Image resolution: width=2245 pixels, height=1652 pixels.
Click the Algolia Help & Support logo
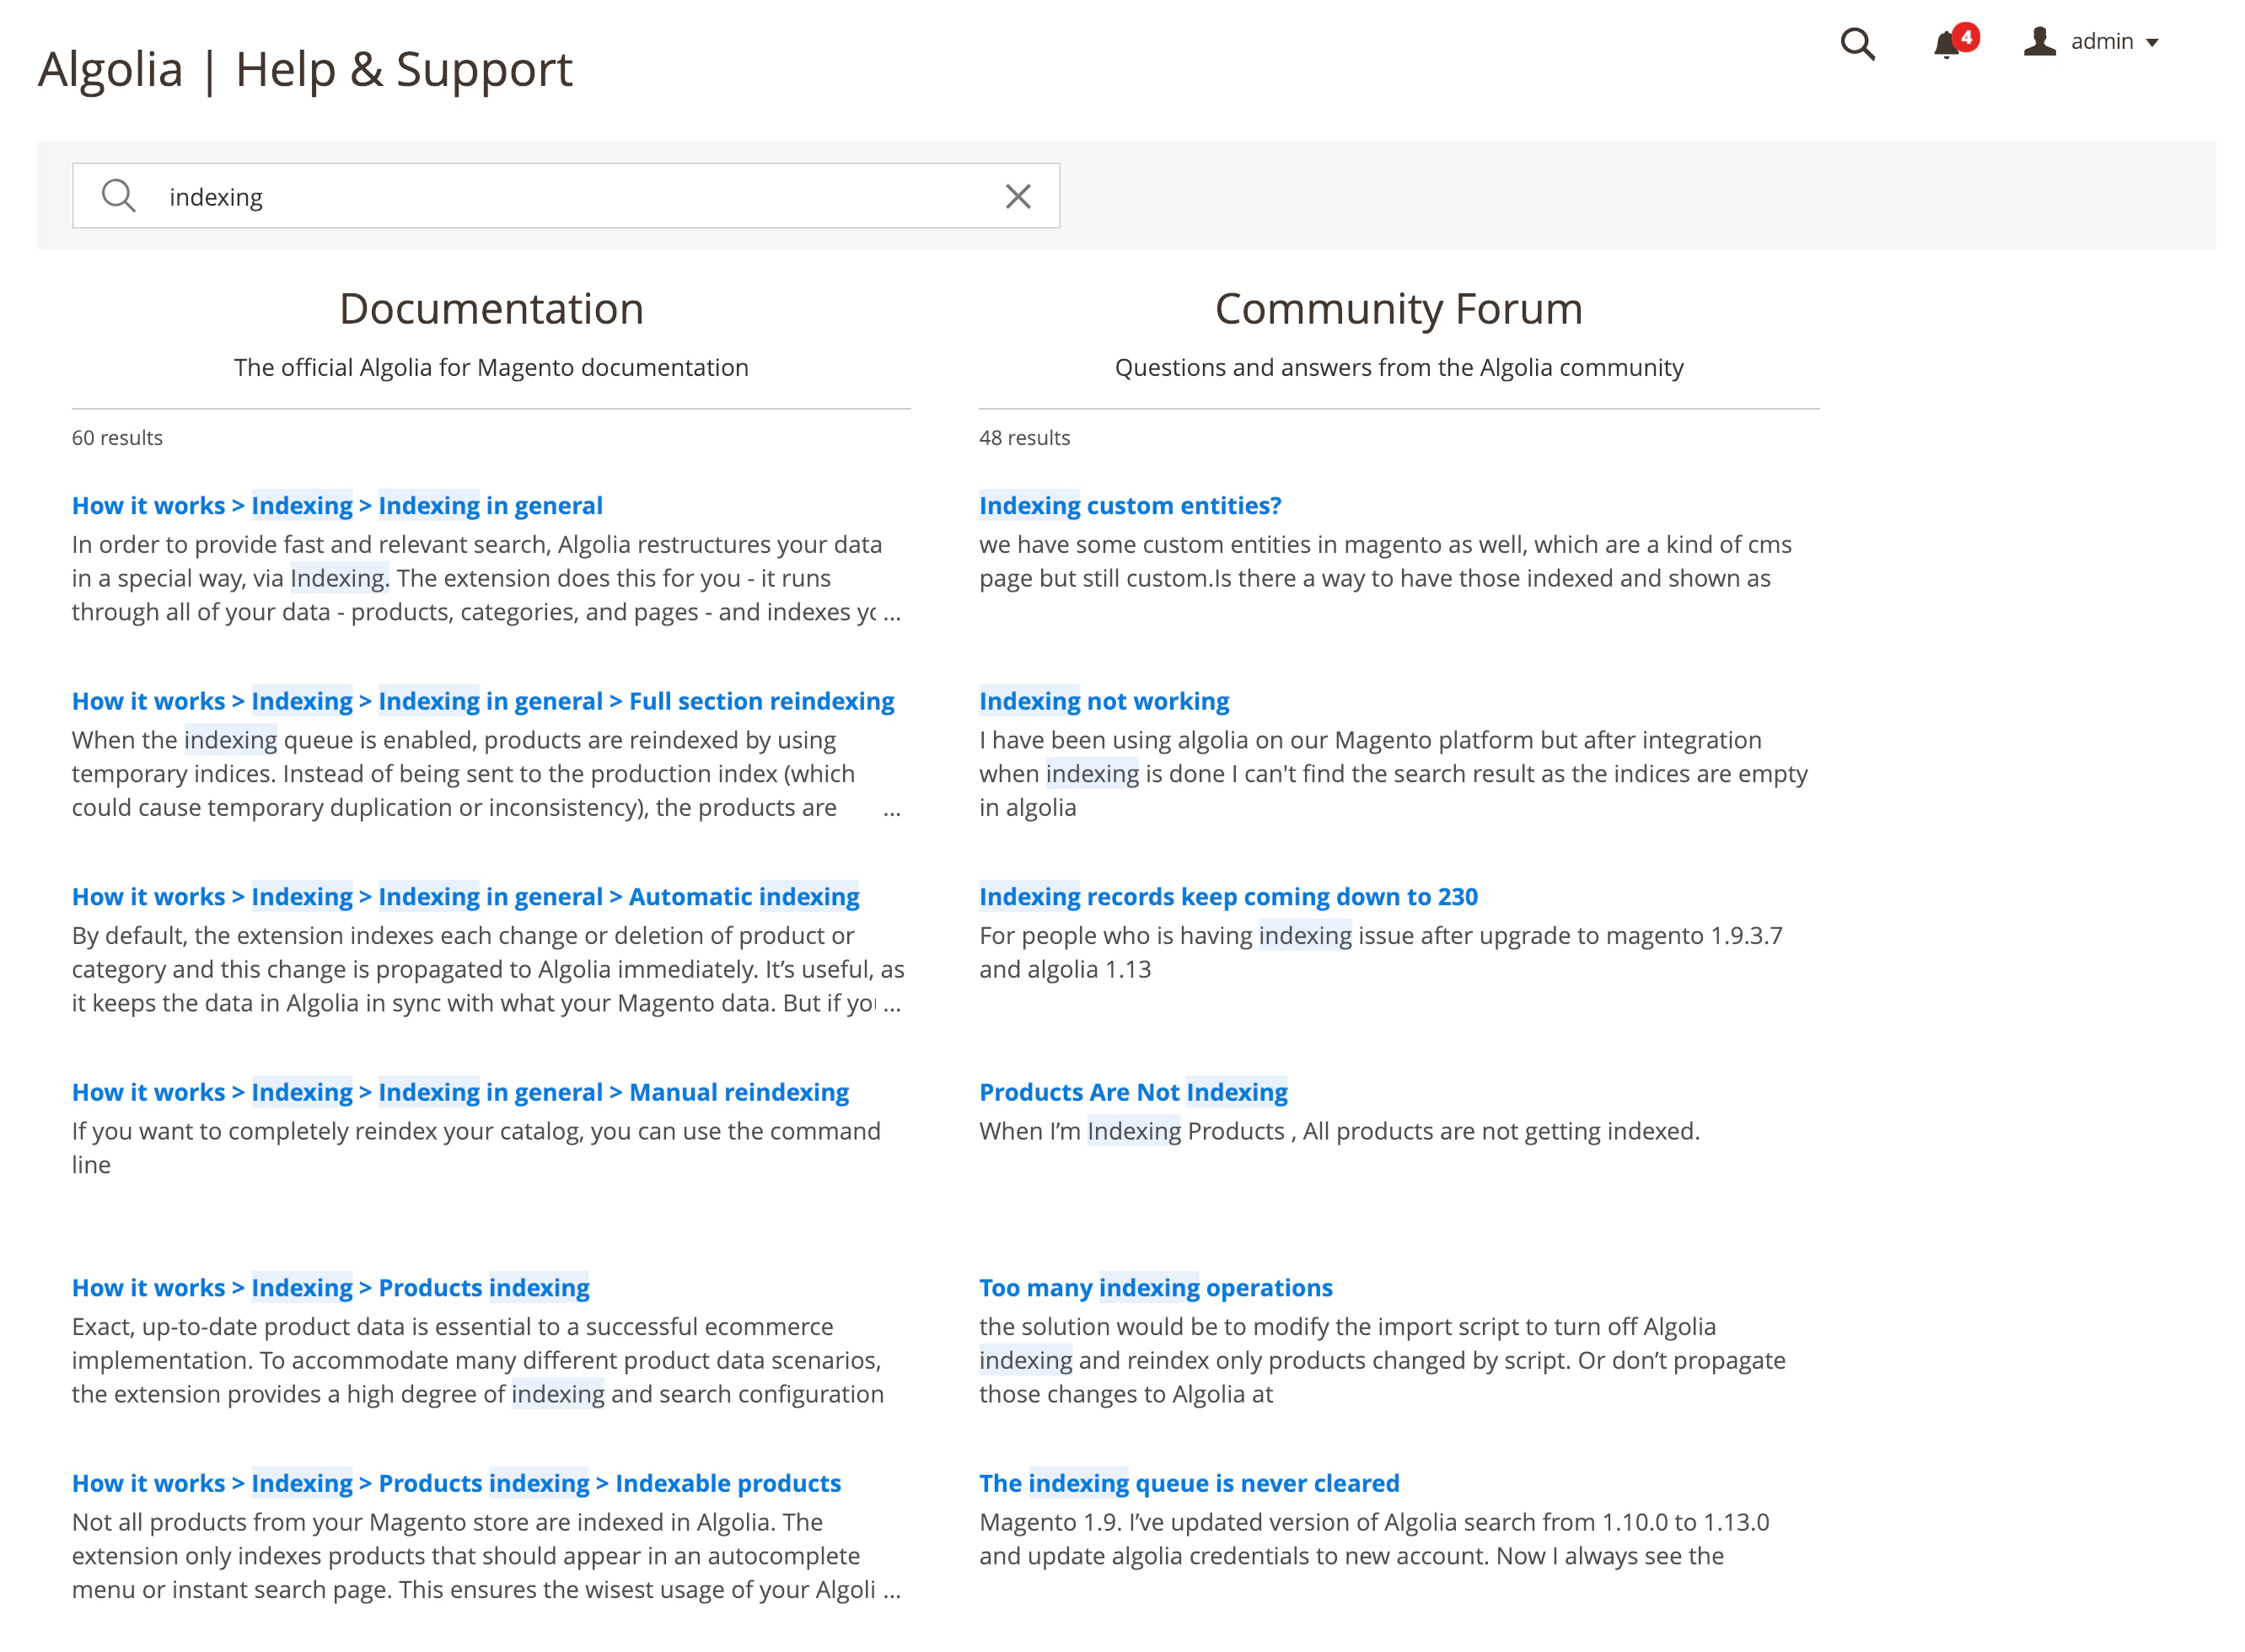click(x=306, y=68)
